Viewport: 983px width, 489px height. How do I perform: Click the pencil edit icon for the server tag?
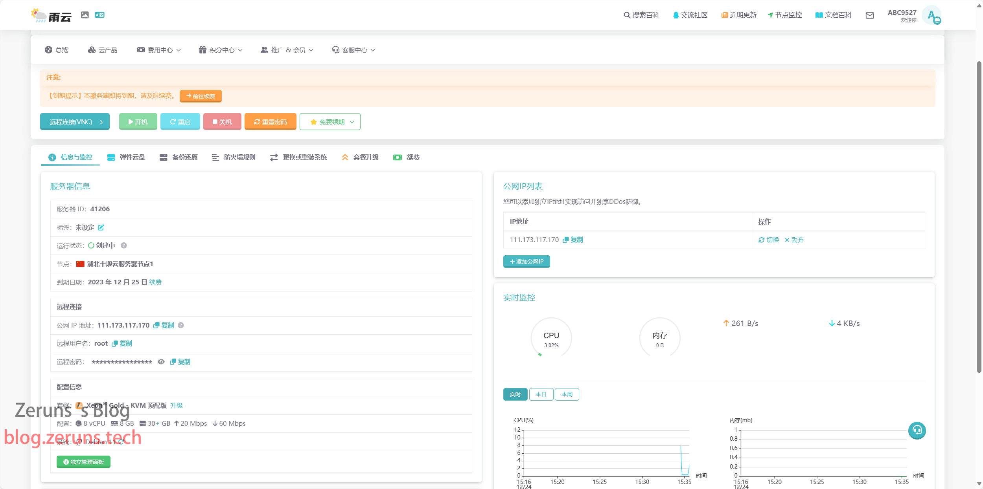point(101,227)
